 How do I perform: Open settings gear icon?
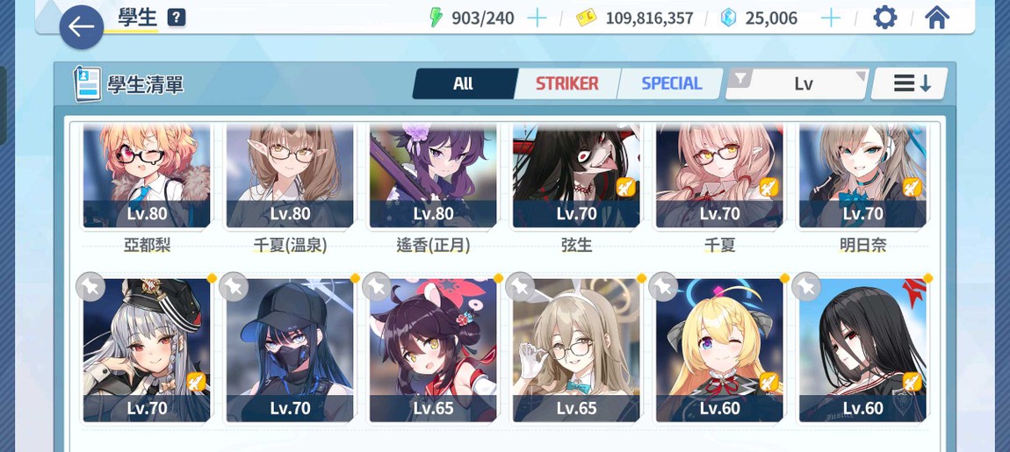coord(884,18)
